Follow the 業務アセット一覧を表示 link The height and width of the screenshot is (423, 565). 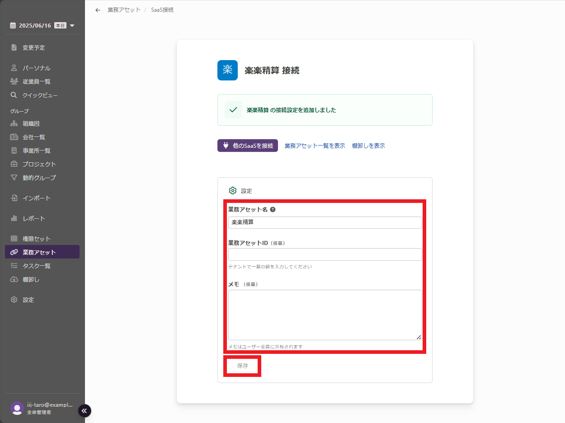pos(315,146)
